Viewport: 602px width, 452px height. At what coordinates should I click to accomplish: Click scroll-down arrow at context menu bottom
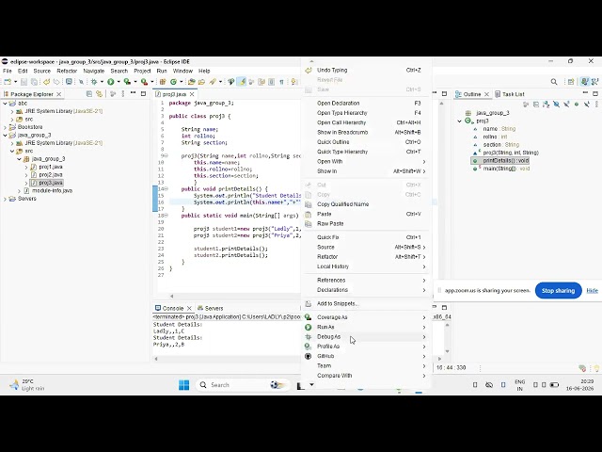(311, 384)
